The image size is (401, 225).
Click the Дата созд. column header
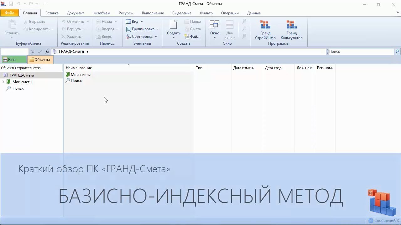pos(279,68)
